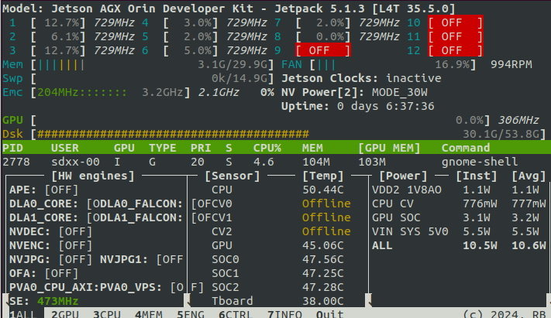Viewport: 551px width, 318px height.
Task: Click user sdxx-00 in the process row
Action: click(x=75, y=162)
